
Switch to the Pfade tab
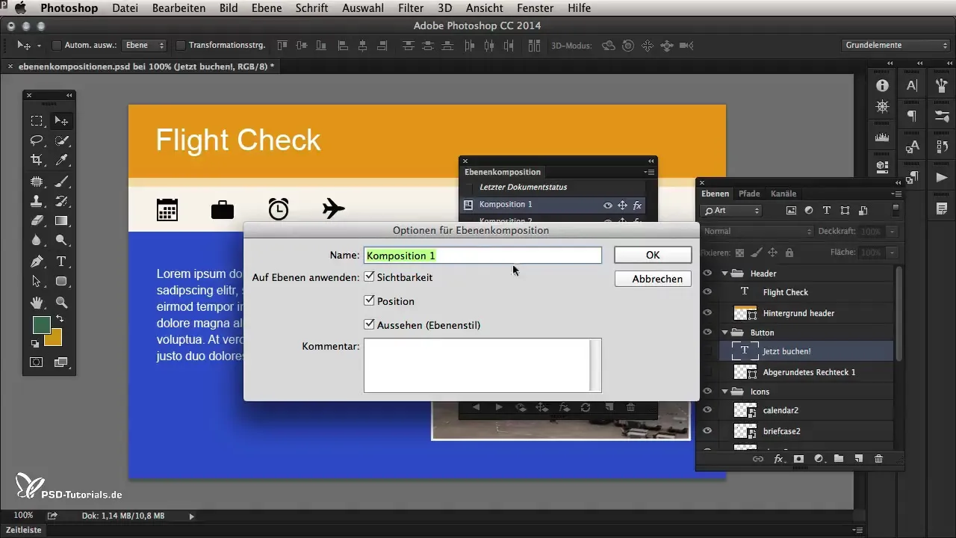[749, 194]
